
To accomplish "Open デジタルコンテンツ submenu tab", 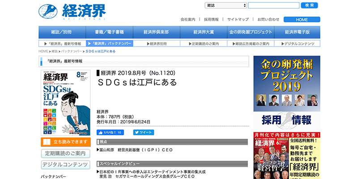I will pyautogui.click(x=297, y=43).
